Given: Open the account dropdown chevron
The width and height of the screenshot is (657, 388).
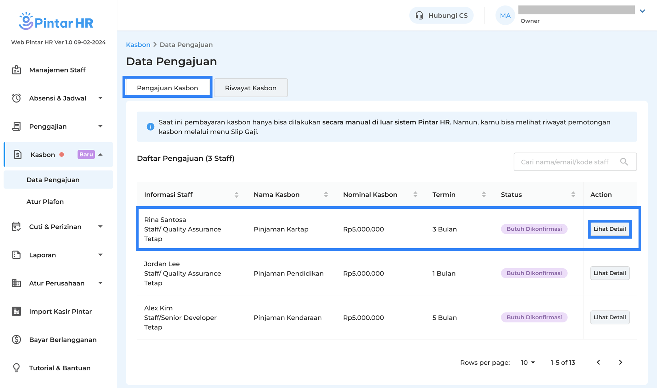Looking at the screenshot, I should point(642,11).
